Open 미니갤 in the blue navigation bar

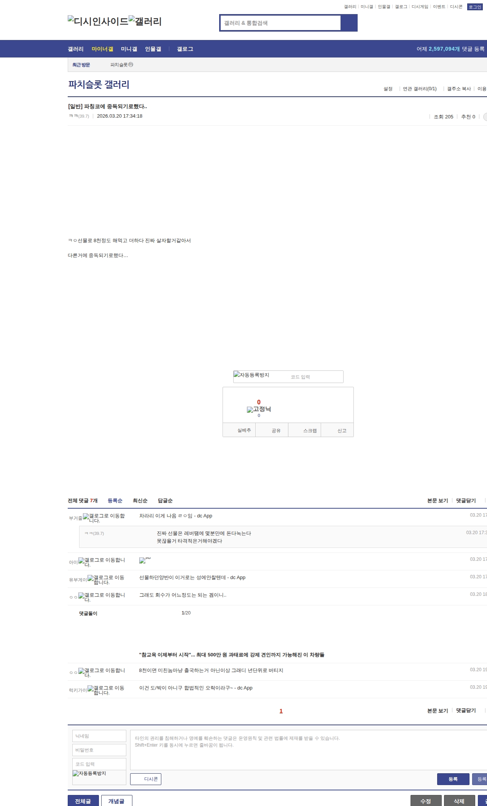(129, 49)
